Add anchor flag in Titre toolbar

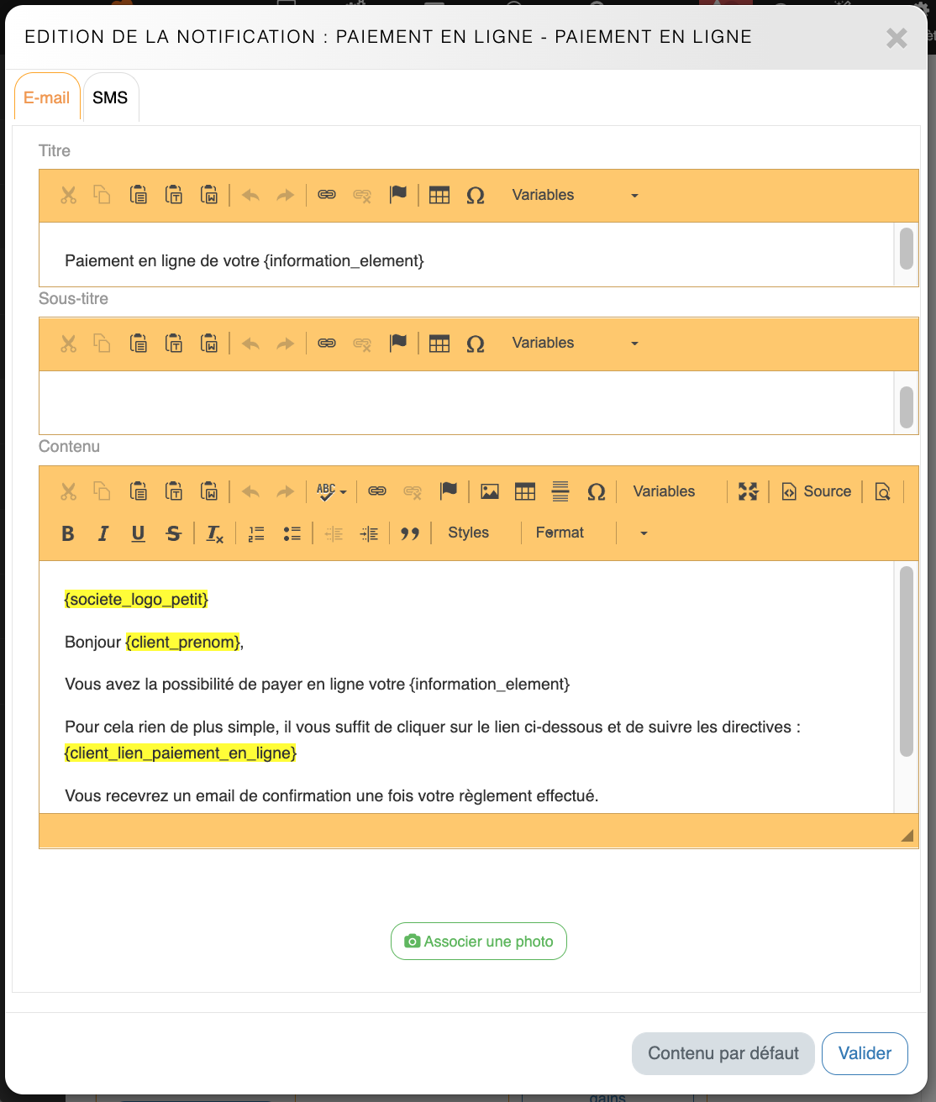point(398,195)
